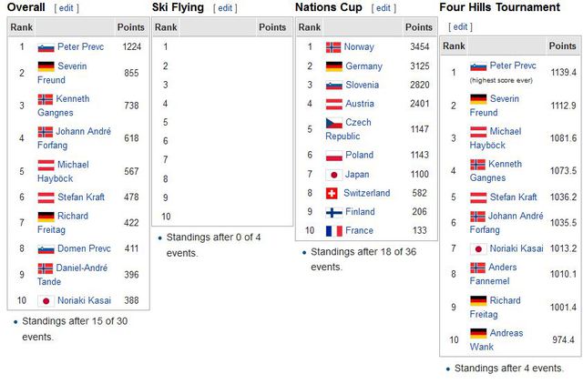
Task: Click Austria flag beside Nations Cup Austria
Action: coord(334,104)
